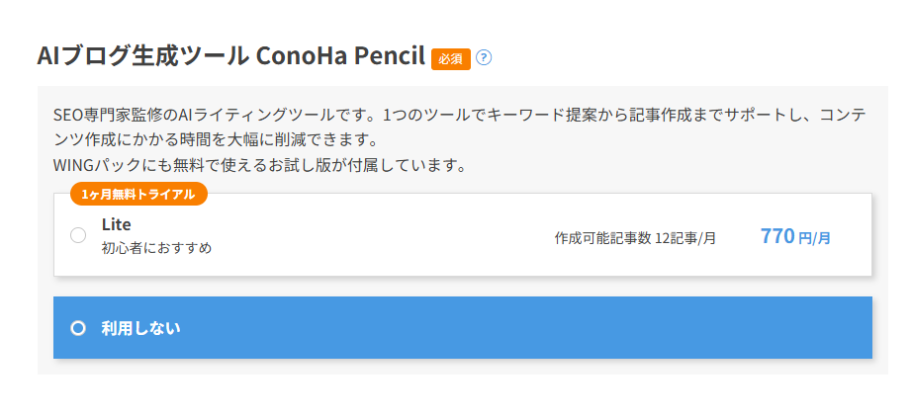Click the 円/月 unit beside the price
The height and width of the screenshot is (419, 910).
pos(814,238)
